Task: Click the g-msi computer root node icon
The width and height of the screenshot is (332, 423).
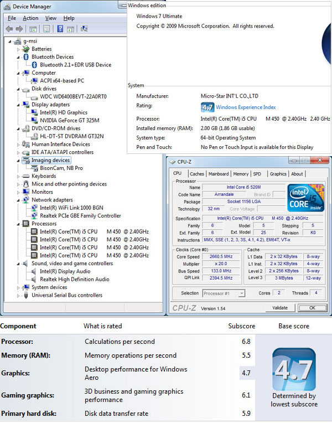Action: [18, 41]
